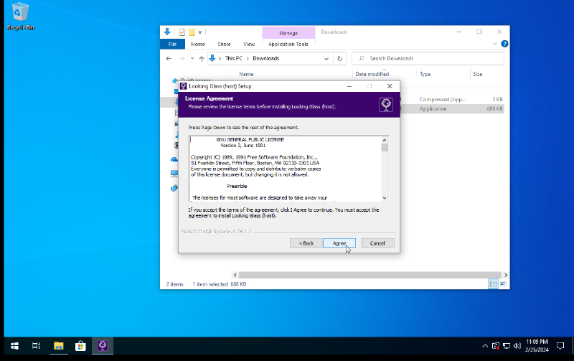574x361 pixels.
Task: Sort by Date modified column
Action: (x=372, y=75)
